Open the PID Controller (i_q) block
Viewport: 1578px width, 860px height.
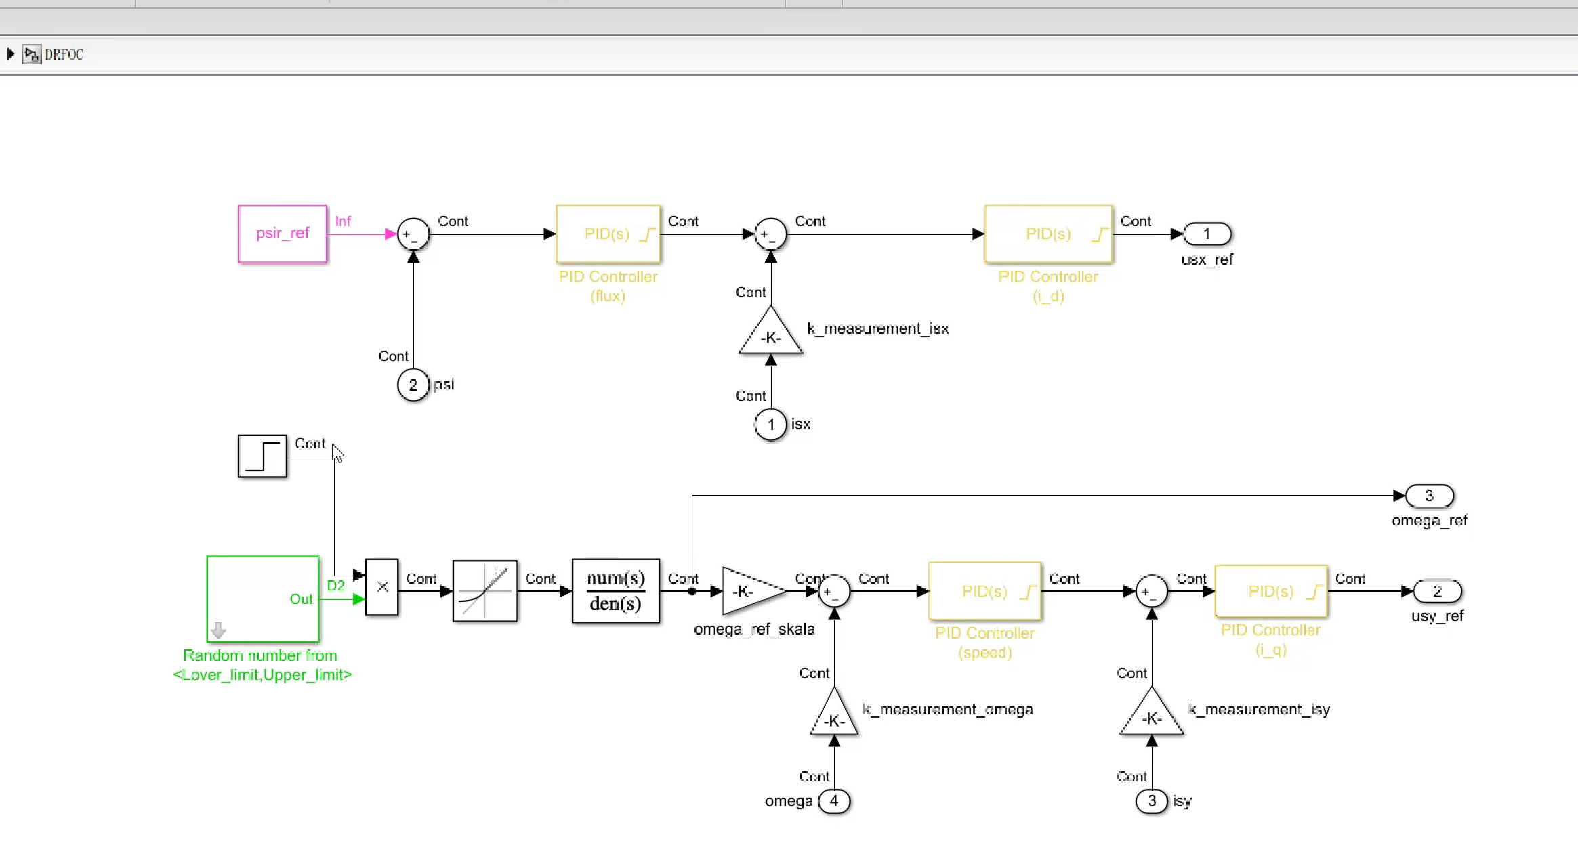pos(1270,591)
